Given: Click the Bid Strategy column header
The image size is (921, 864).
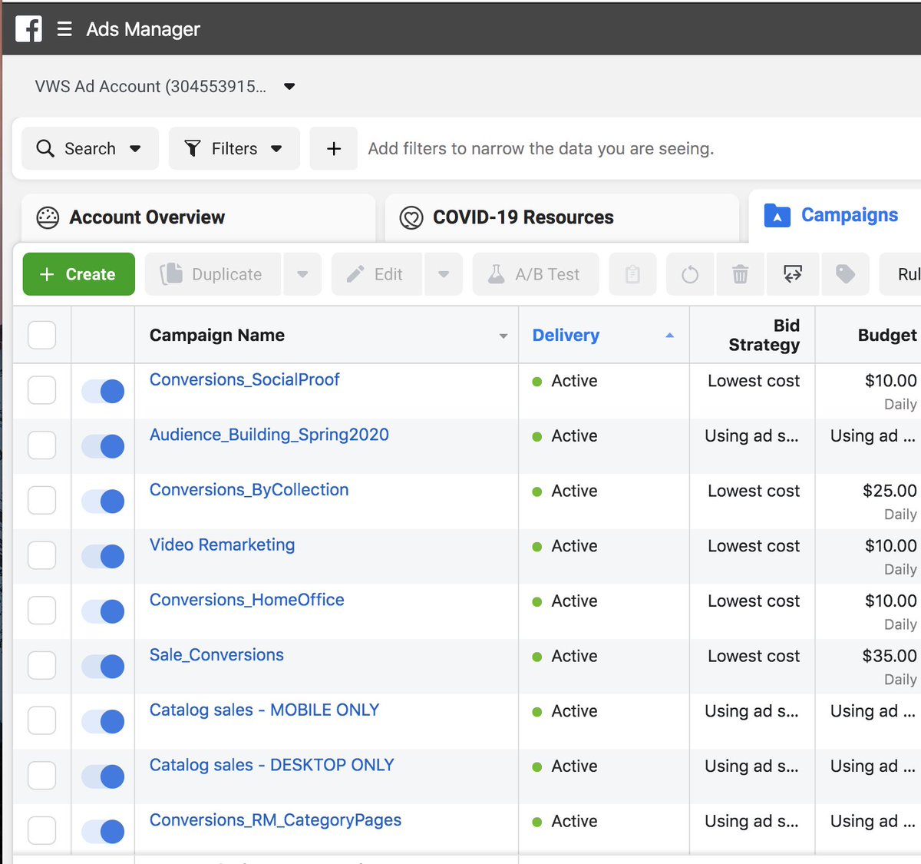Looking at the screenshot, I should point(752,335).
